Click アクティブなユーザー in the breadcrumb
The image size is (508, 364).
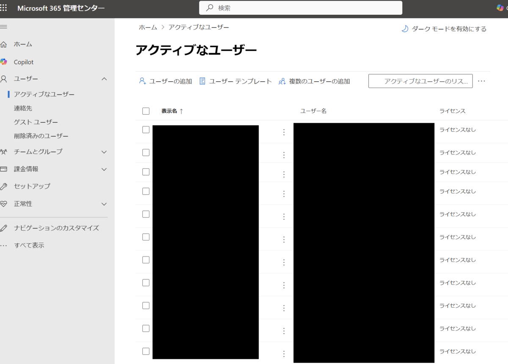(199, 27)
